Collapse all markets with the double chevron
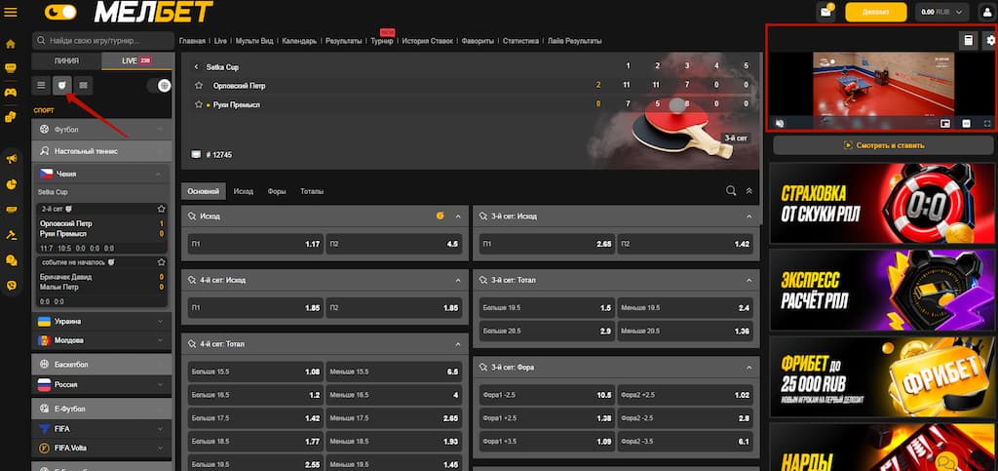Viewport: 998px width, 471px height. tap(749, 190)
